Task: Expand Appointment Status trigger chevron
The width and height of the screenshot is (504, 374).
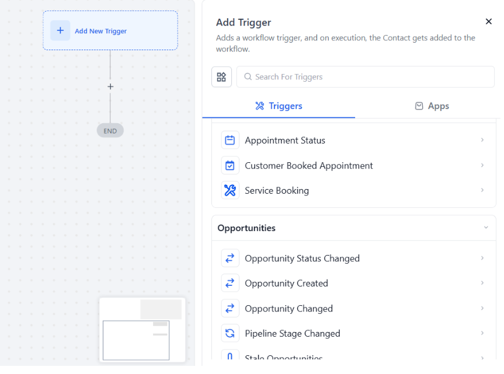Action: click(x=482, y=140)
